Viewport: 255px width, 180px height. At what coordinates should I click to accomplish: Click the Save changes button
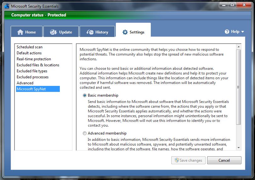coord(188,160)
